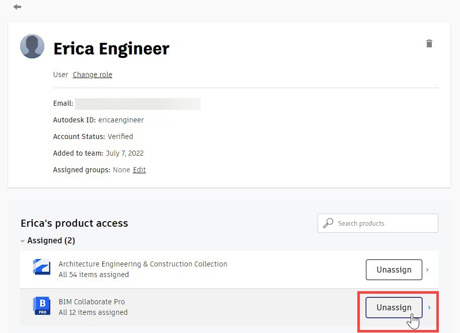Click the blurred email address field
460x333 pixels.
(x=137, y=104)
